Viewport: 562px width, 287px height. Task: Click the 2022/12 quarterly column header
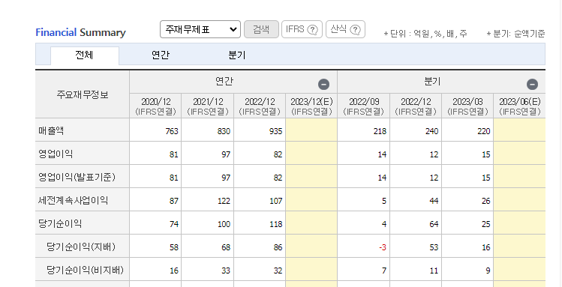click(x=416, y=106)
